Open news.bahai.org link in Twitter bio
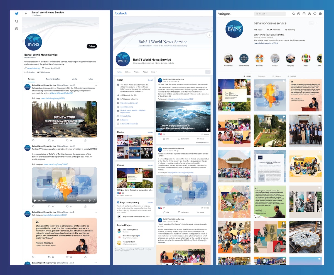 click(x=34, y=68)
